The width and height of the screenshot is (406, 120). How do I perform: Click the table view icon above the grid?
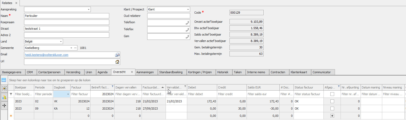click(x=4, y=80)
